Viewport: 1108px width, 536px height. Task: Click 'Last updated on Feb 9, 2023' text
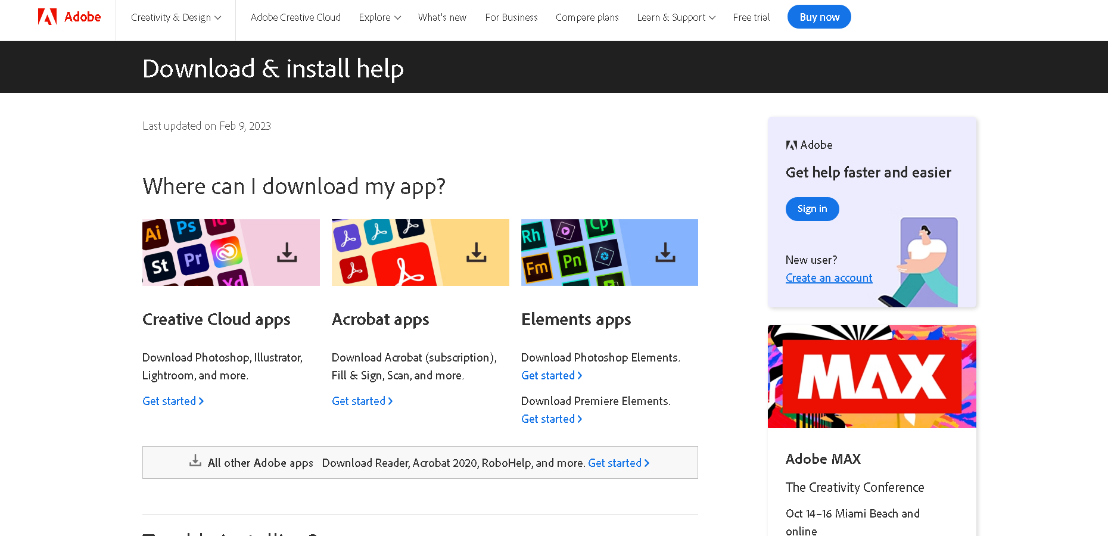point(207,126)
